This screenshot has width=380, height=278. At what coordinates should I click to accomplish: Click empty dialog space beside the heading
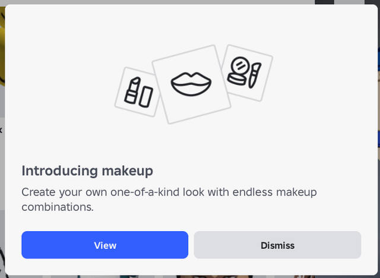point(267,171)
